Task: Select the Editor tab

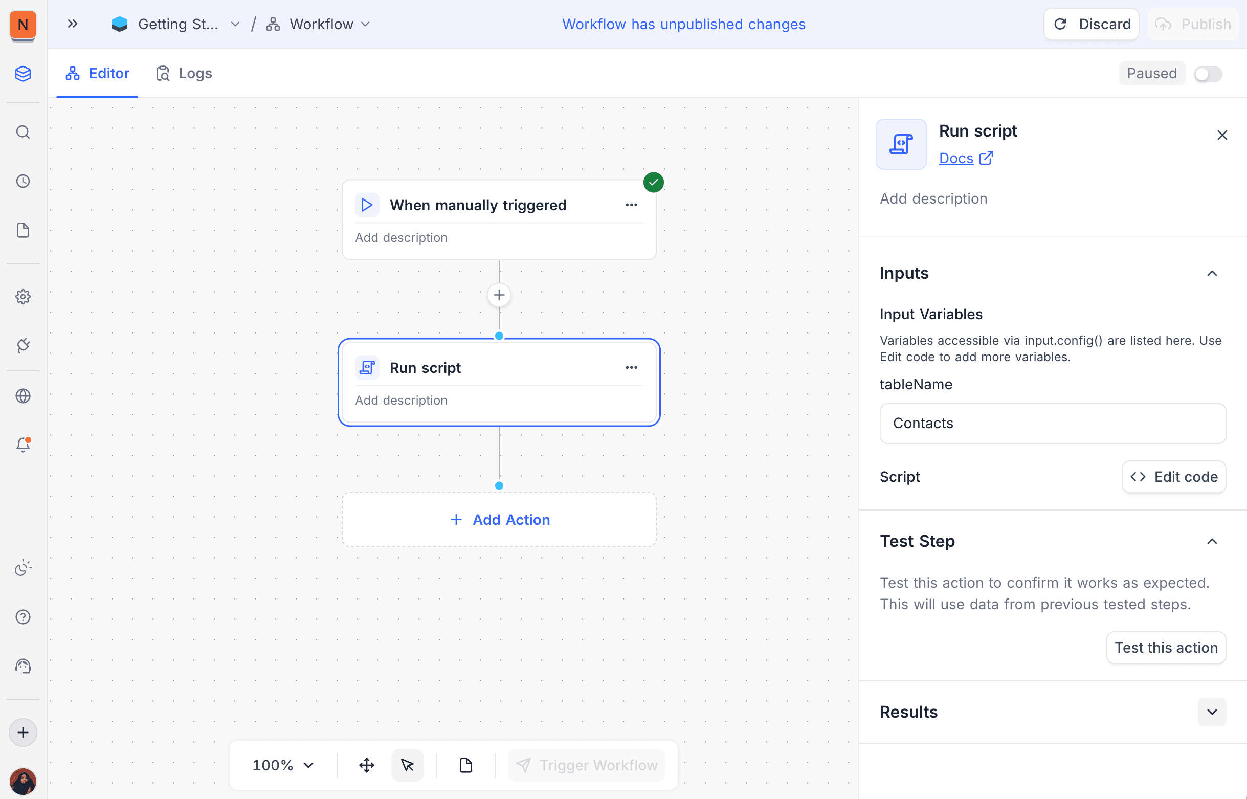Action: [98, 74]
